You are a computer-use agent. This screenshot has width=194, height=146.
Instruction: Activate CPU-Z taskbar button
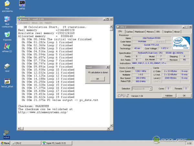coord(26,143)
